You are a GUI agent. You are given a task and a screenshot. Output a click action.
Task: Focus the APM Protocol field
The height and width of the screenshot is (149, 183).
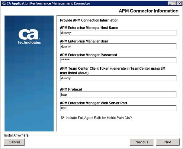coord(118,94)
